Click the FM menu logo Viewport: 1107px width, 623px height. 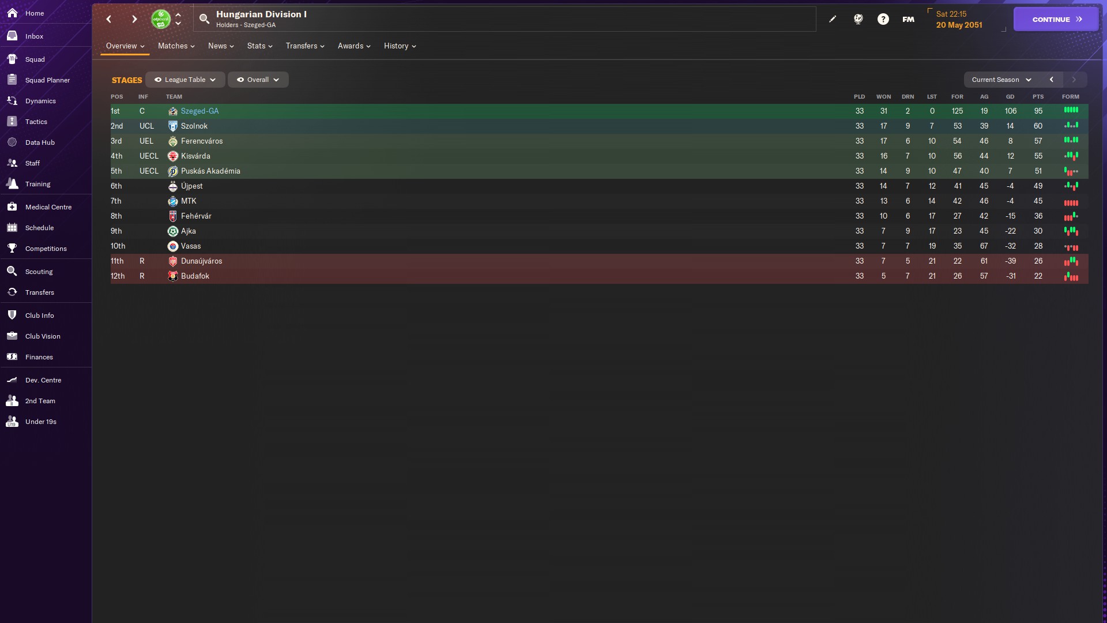pyautogui.click(x=908, y=19)
